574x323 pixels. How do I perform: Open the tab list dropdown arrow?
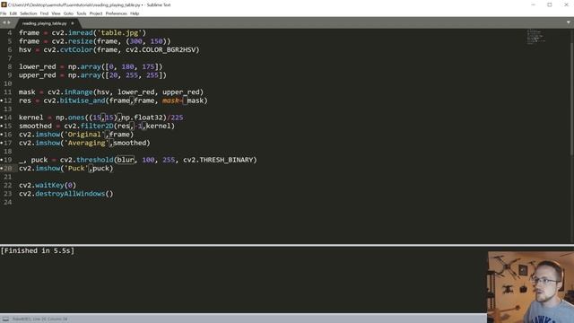pos(568,22)
